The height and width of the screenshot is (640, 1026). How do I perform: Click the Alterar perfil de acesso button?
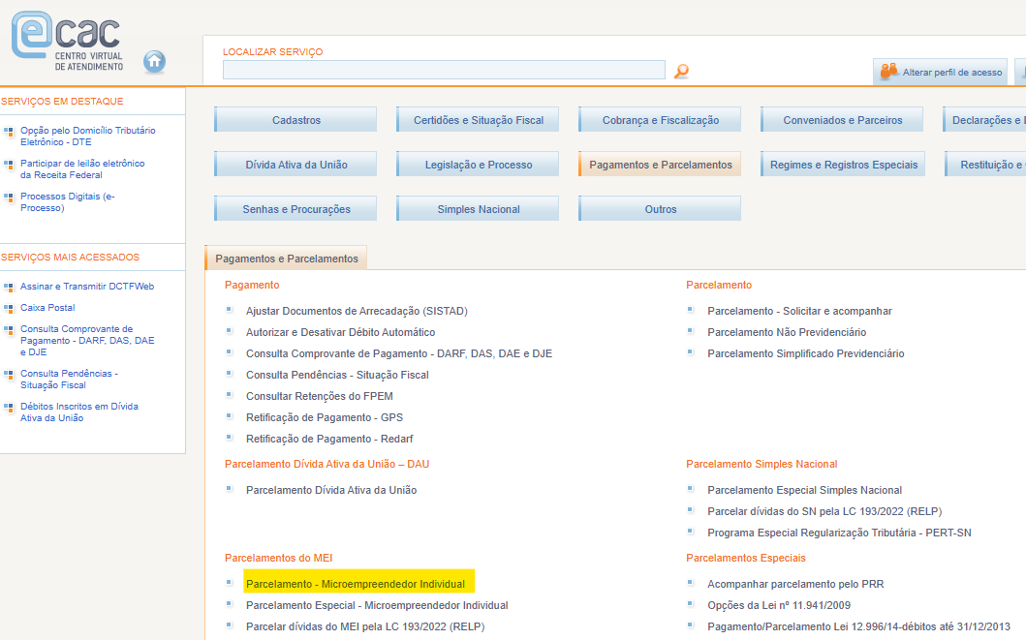click(941, 72)
